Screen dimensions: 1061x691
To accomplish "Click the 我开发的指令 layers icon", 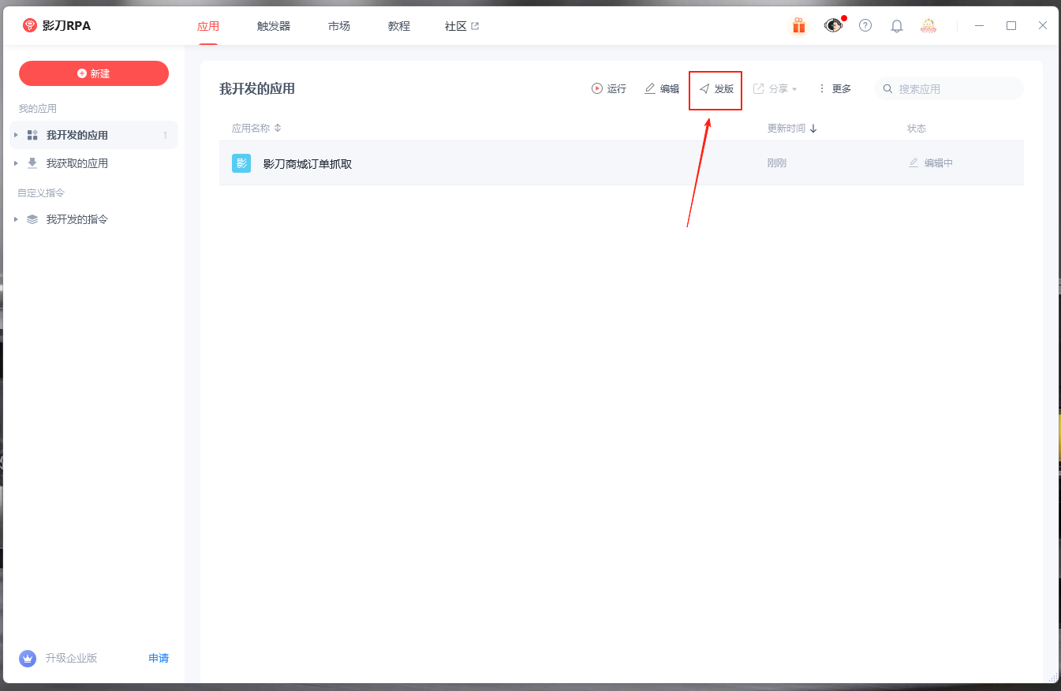I will click(x=32, y=219).
